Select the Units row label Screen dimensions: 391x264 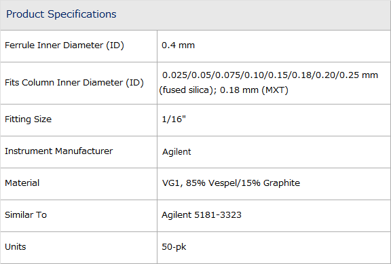click(x=16, y=247)
